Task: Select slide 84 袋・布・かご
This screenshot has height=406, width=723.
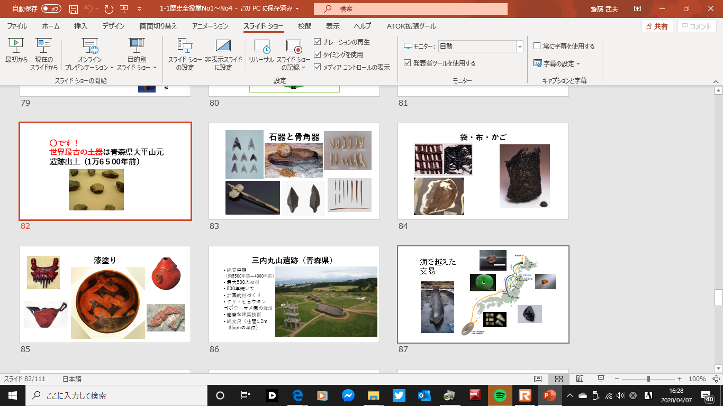Action: tap(483, 171)
